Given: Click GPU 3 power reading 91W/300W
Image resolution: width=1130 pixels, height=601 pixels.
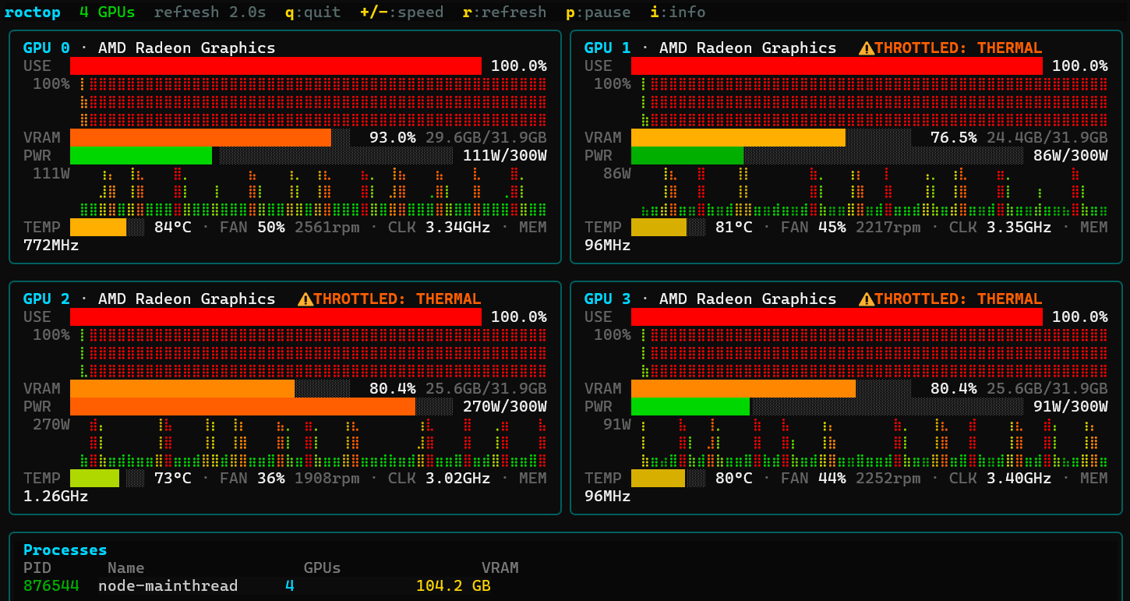Looking at the screenshot, I should (x=1070, y=406).
